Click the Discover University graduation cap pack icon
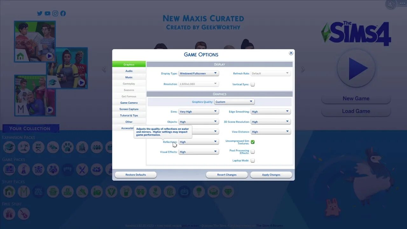Image resolution: width=407 pixels, height=229 pixels. 9,147
